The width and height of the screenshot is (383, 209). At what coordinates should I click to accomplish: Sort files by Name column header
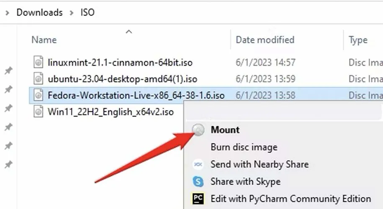pyautogui.click(x=44, y=40)
